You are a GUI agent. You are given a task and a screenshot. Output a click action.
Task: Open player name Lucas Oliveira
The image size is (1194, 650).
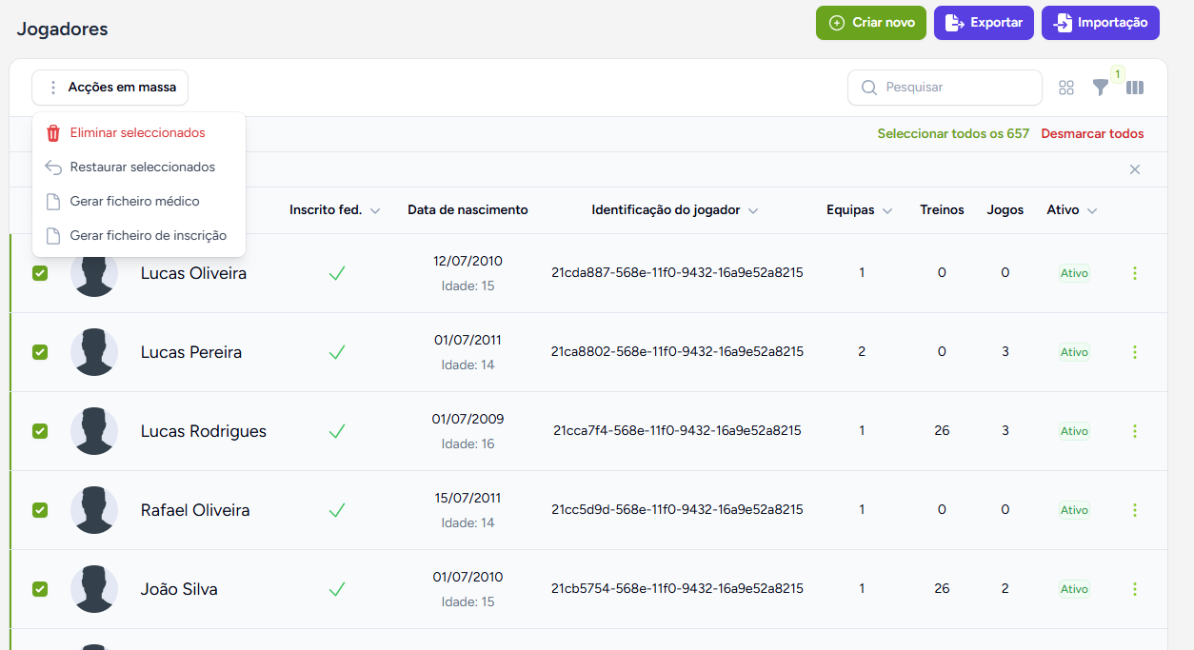[x=193, y=273]
